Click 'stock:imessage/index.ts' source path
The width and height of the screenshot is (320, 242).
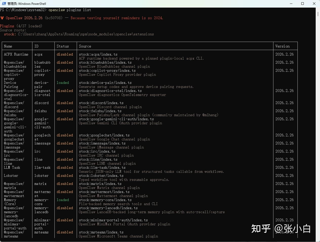click(102, 143)
